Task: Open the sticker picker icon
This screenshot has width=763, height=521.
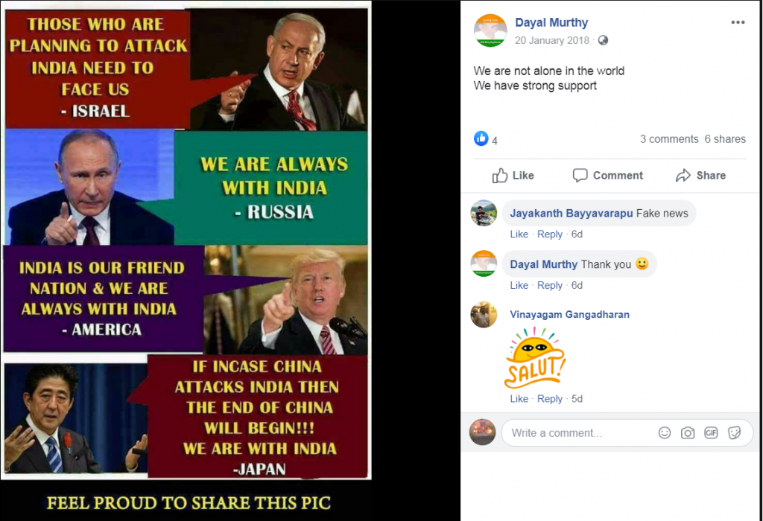Action: [734, 432]
